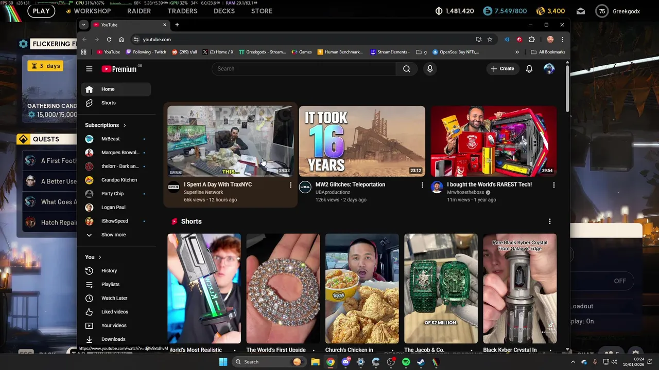Expand the You section chevron
The width and height of the screenshot is (659, 370).
[100, 257]
